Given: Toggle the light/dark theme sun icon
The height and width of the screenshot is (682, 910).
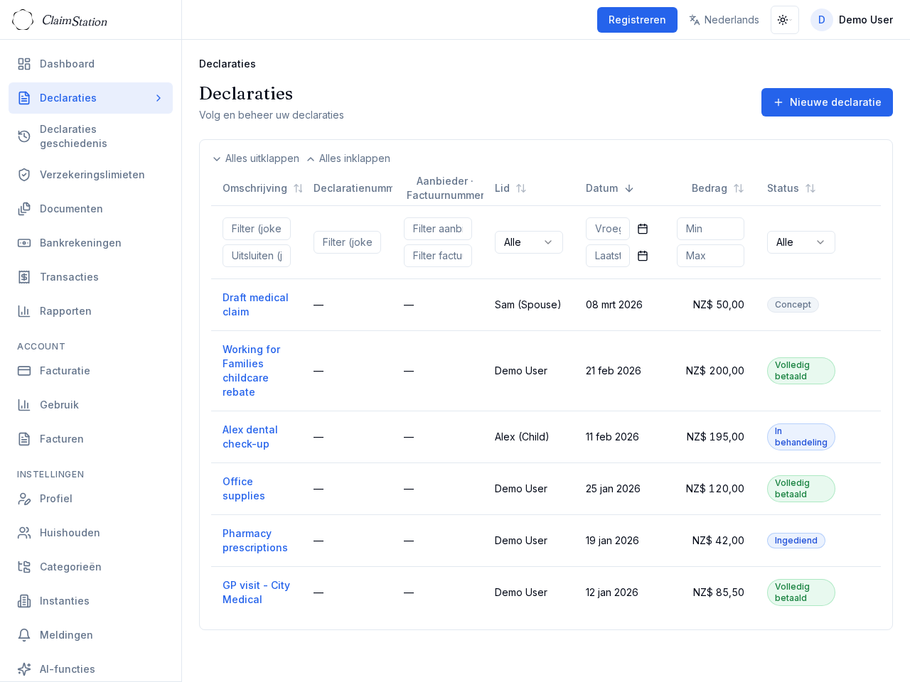Looking at the screenshot, I should [784, 20].
